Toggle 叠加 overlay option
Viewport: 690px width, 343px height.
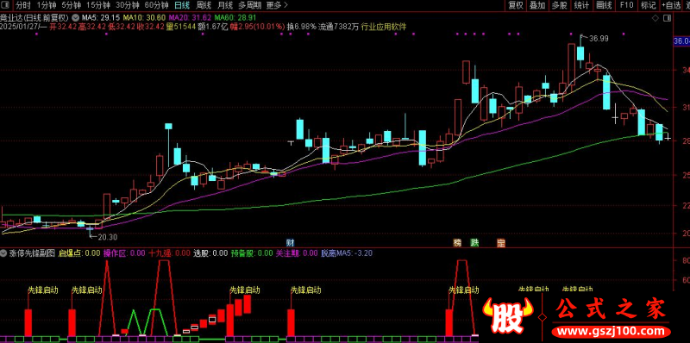pos(537,5)
